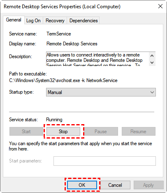The width and height of the screenshot is (167, 193).
Task: Open the Dependencies tab
Action: [83, 21]
